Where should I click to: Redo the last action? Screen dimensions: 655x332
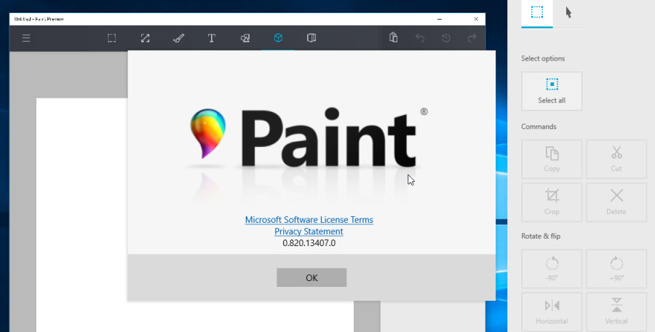(x=472, y=38)
